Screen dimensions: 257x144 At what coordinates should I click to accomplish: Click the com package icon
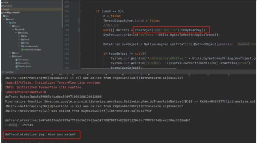point(13,26)
